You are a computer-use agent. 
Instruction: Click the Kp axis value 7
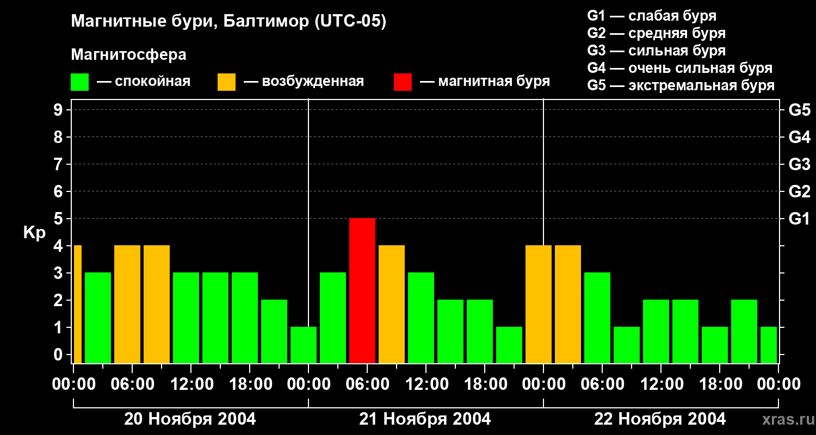click(x=59, y=165)
